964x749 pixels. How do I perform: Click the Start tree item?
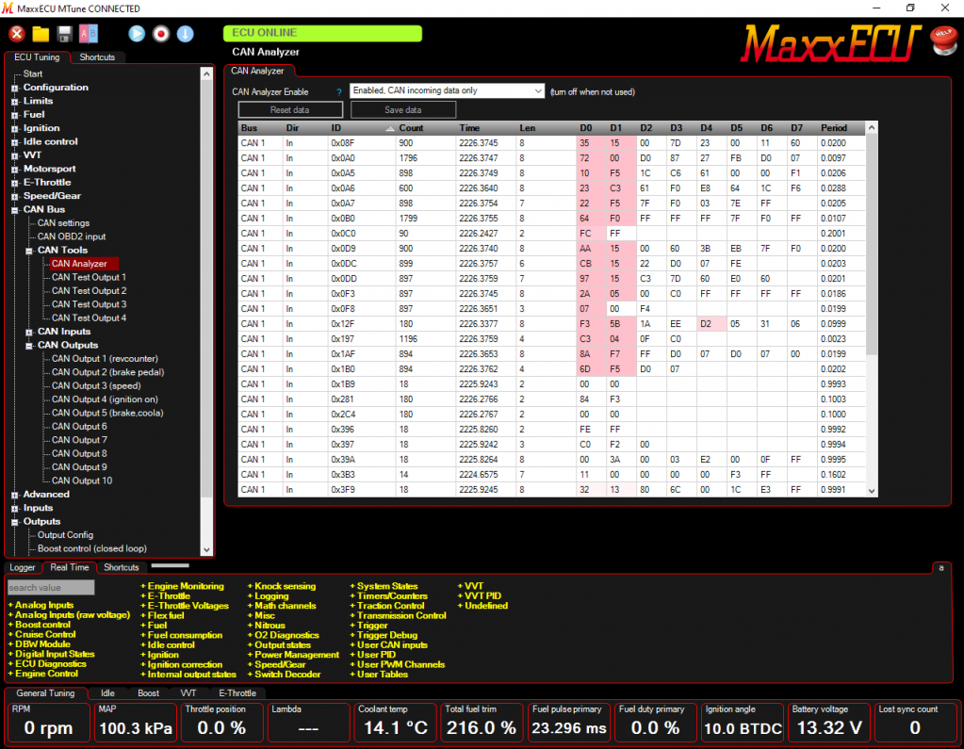point(33,73)
